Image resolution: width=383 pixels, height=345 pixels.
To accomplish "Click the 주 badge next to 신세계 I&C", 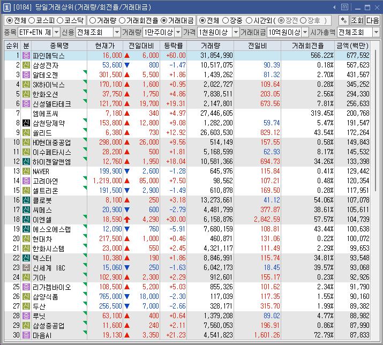I will click(26, 267).
